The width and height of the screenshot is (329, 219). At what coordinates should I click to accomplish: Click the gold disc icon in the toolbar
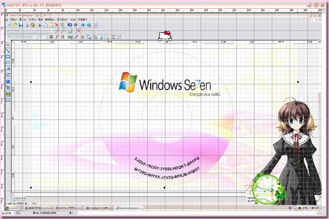[x=32, y=25]
